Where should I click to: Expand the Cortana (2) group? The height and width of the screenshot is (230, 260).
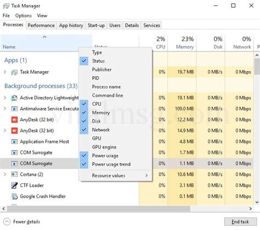tap(5, 175)
